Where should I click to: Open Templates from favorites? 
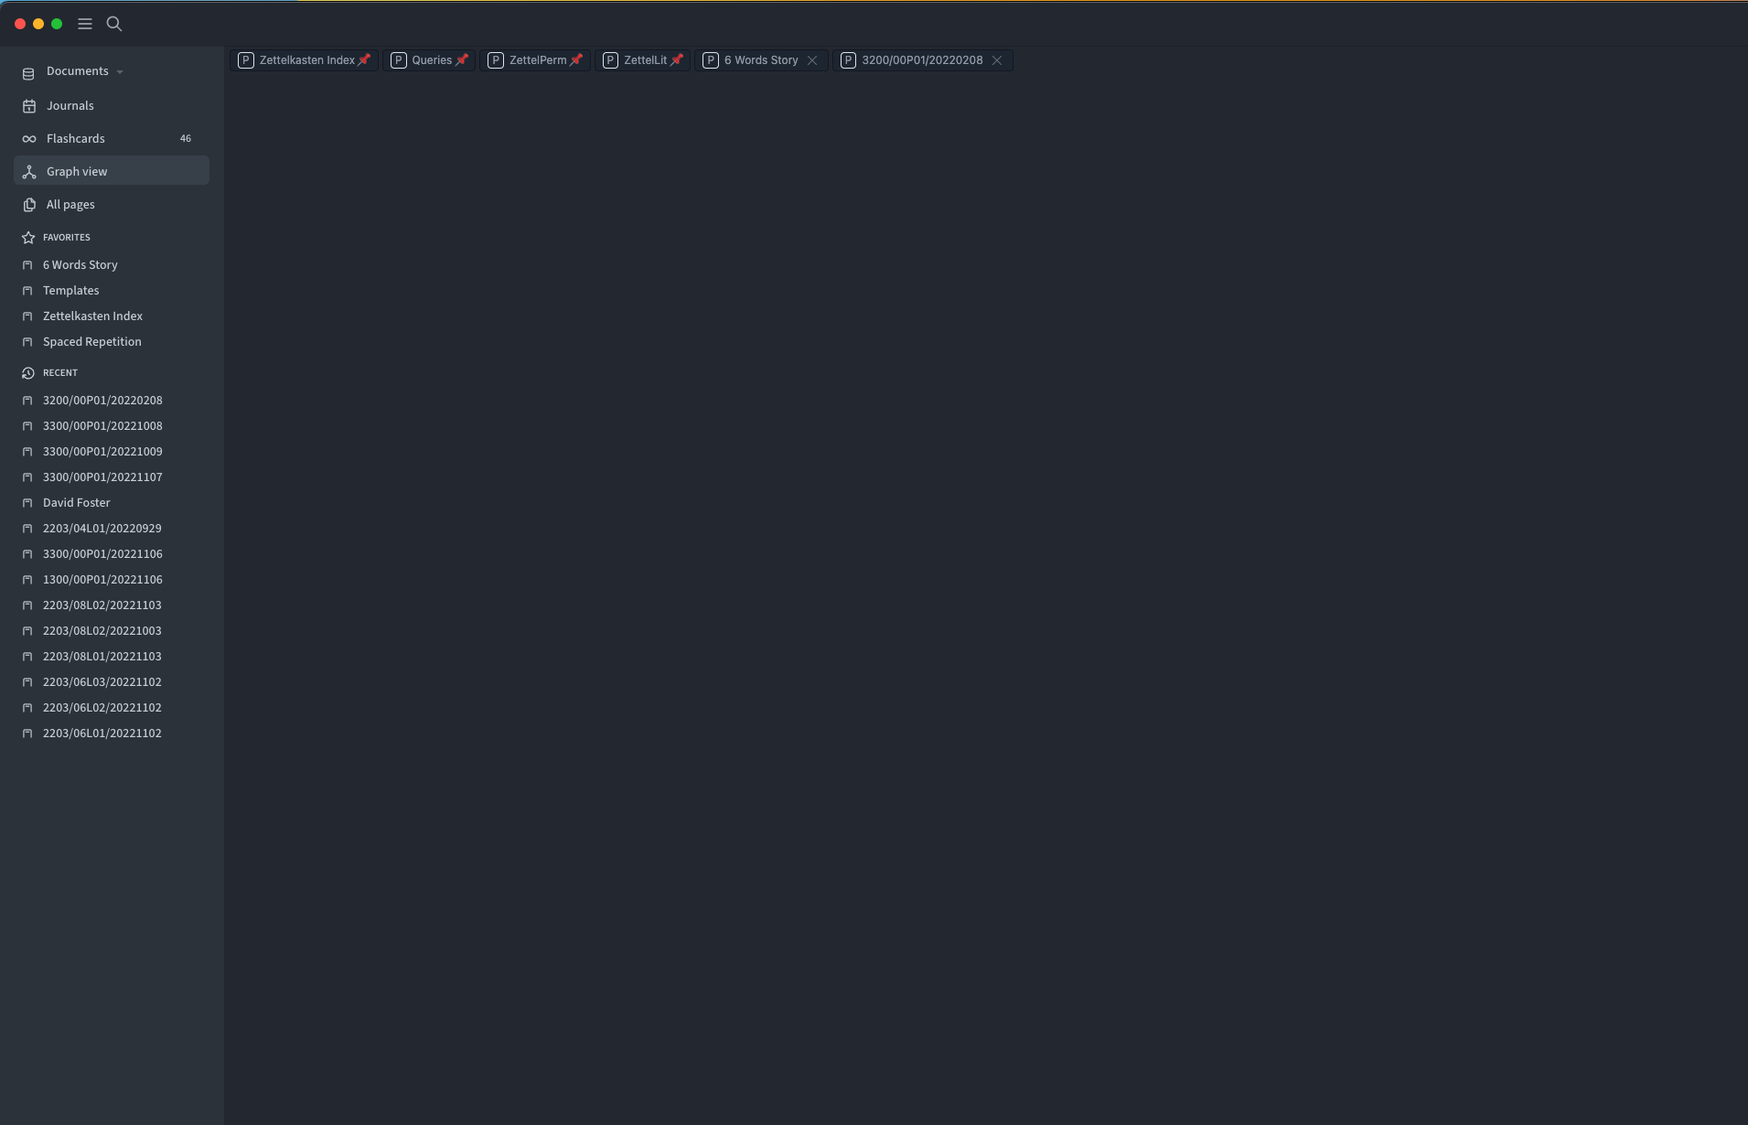click(71, 291)
